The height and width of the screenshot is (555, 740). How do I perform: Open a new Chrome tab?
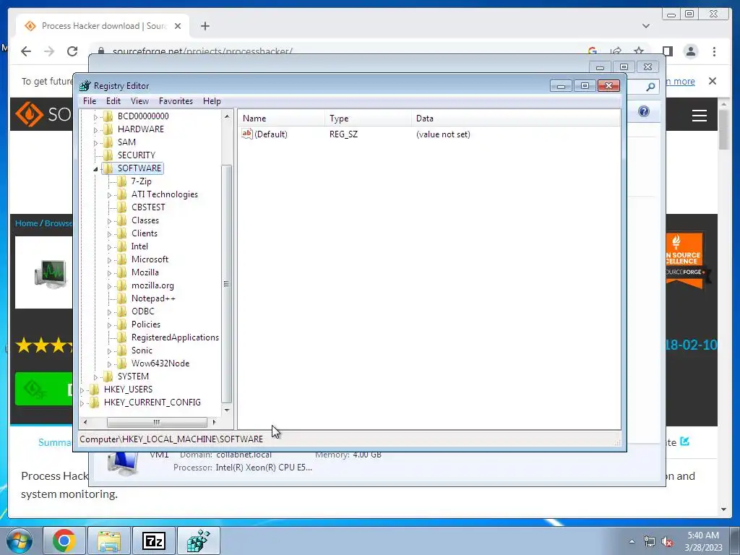pyautogui.click(x=205, y=26)
